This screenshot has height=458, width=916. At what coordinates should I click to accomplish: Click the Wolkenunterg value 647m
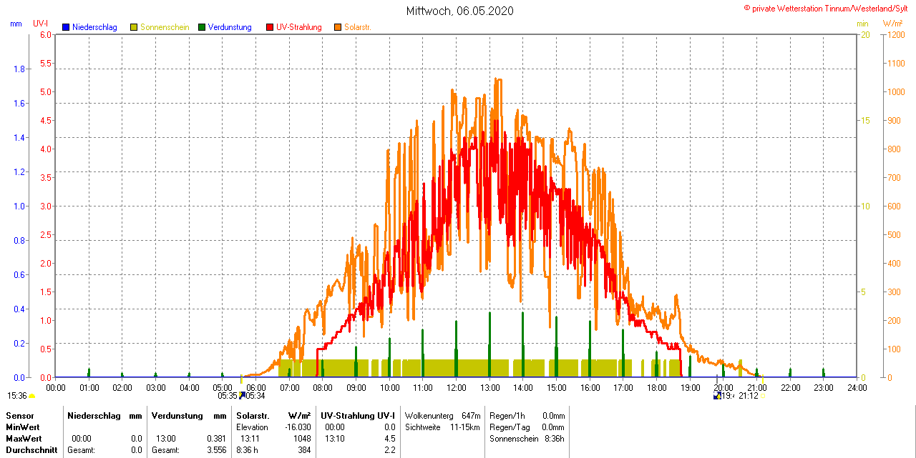click(471, 415)
